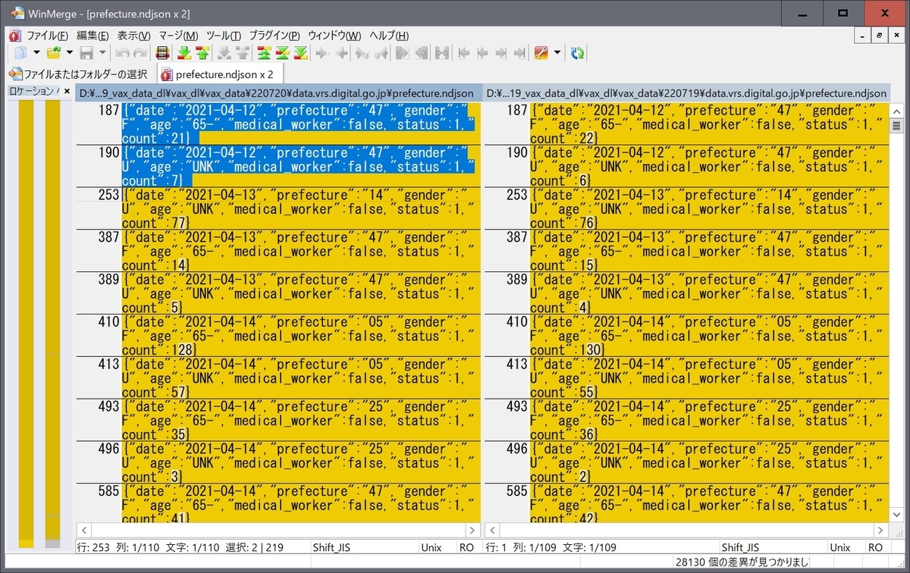This screenshot has height=573, width=910.
Task: Open the ヘルプ(H) menu
Action: [389, 36]
